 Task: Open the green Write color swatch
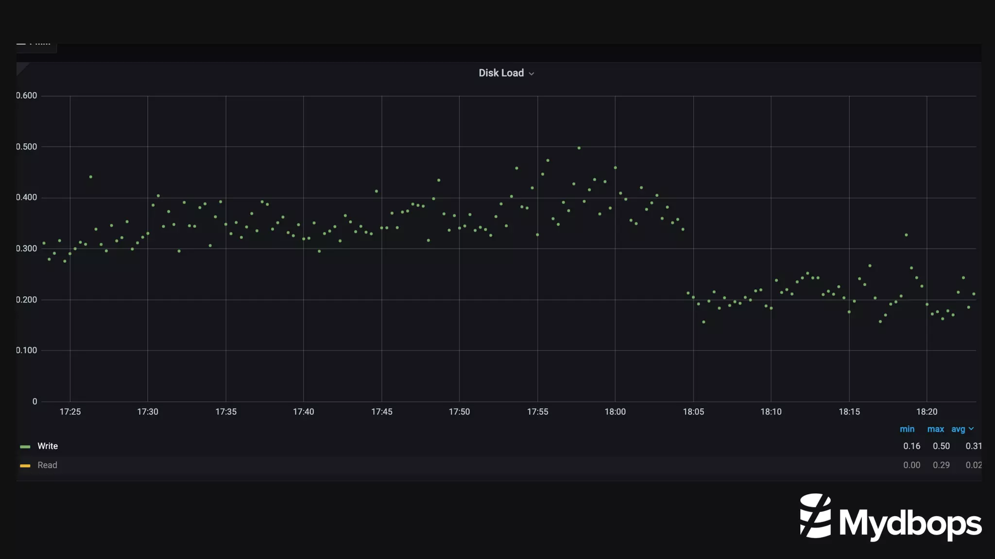coord(25,446)
